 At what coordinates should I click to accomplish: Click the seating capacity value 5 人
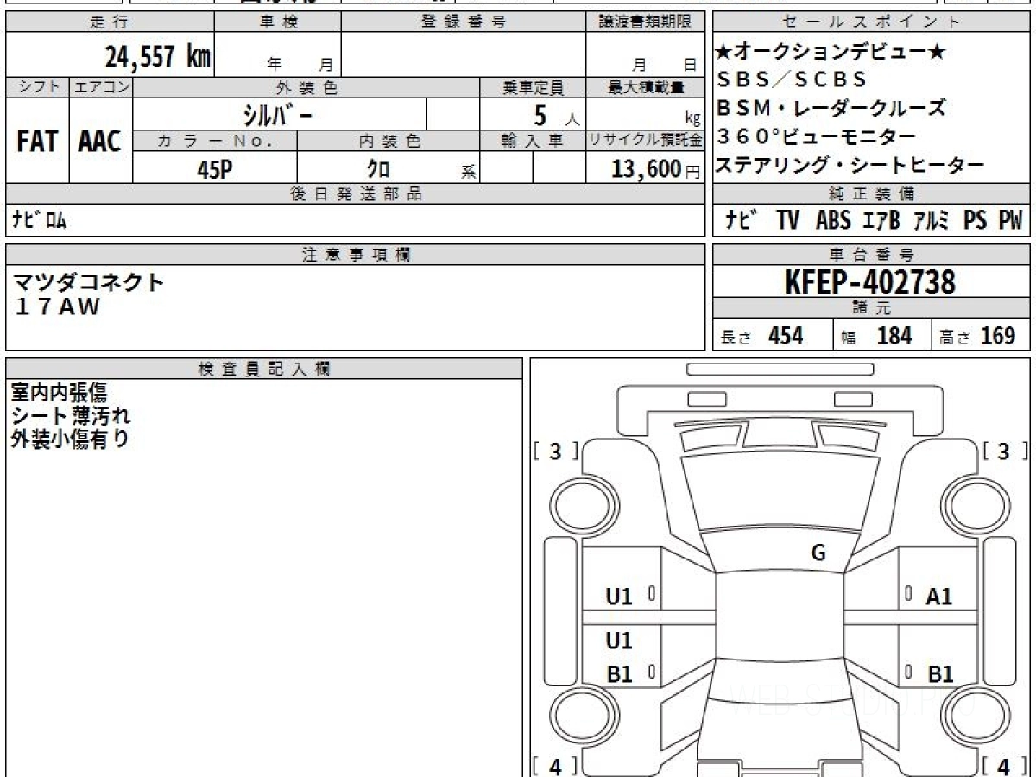coord(557,116)
